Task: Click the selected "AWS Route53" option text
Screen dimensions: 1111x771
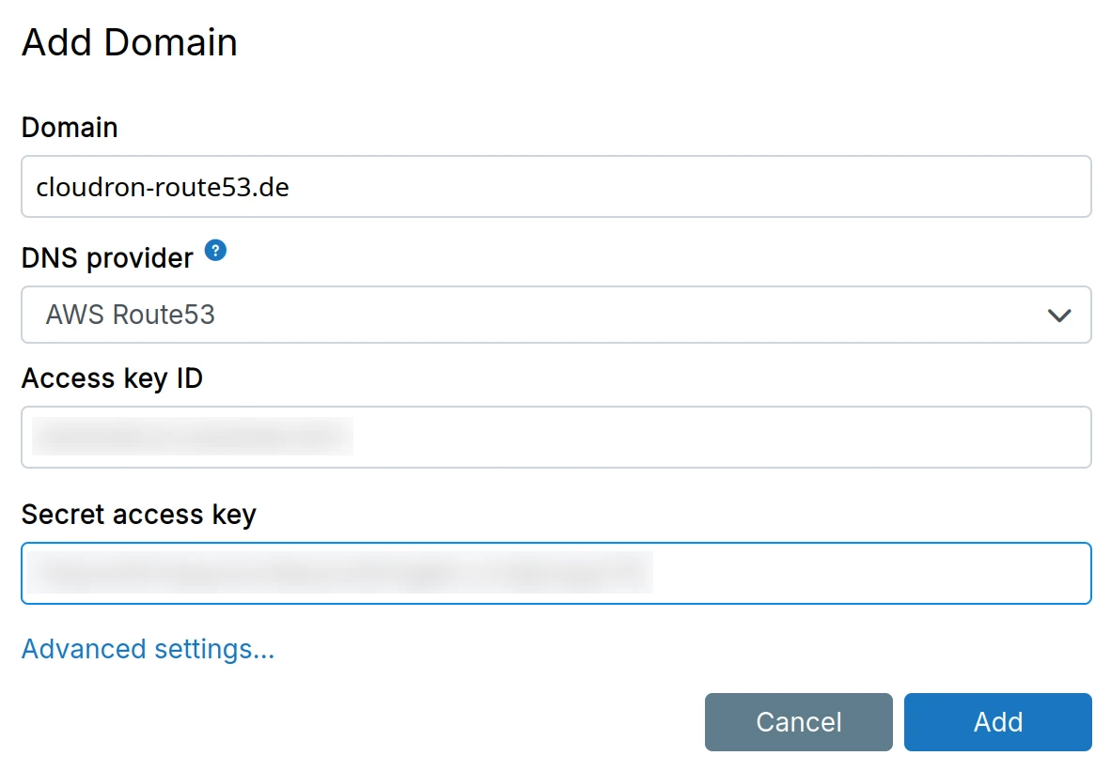Action: coord(131,315)
